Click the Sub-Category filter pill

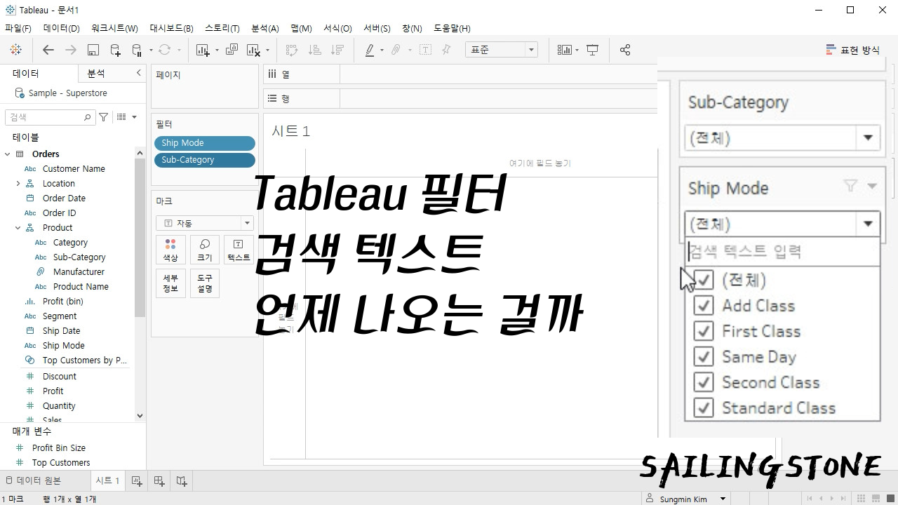[x=204, y=160]
